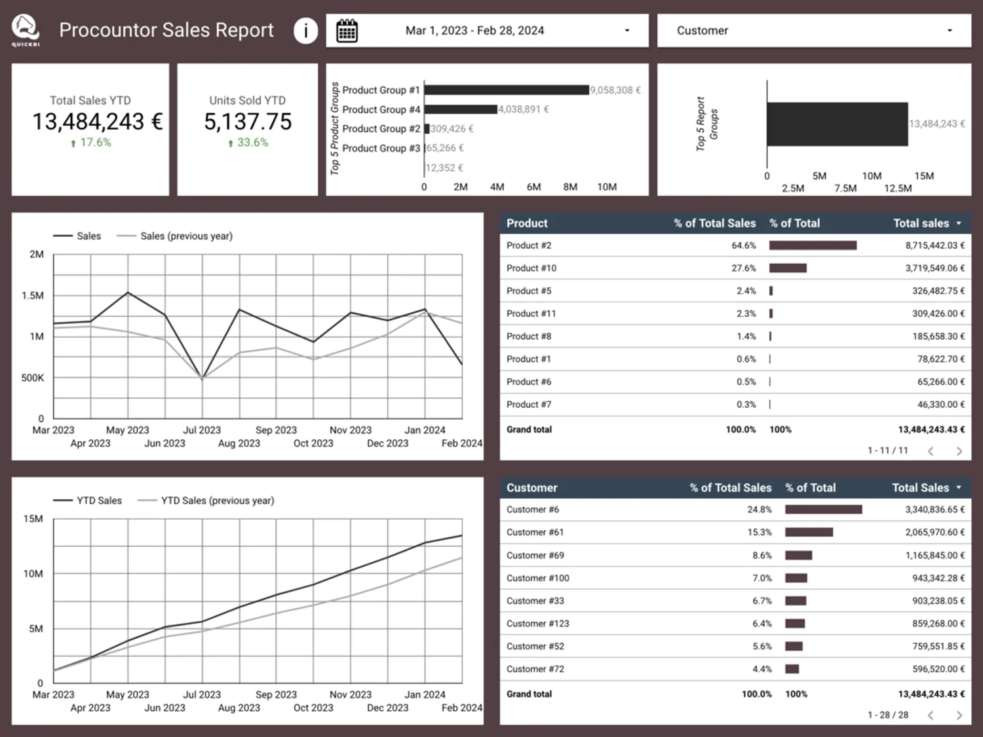
Task: Sort Customer table by Total Sales arrow
Action: point(959,488)
